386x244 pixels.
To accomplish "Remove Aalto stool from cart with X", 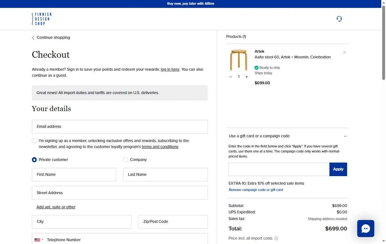I will [x=345, y=52].
